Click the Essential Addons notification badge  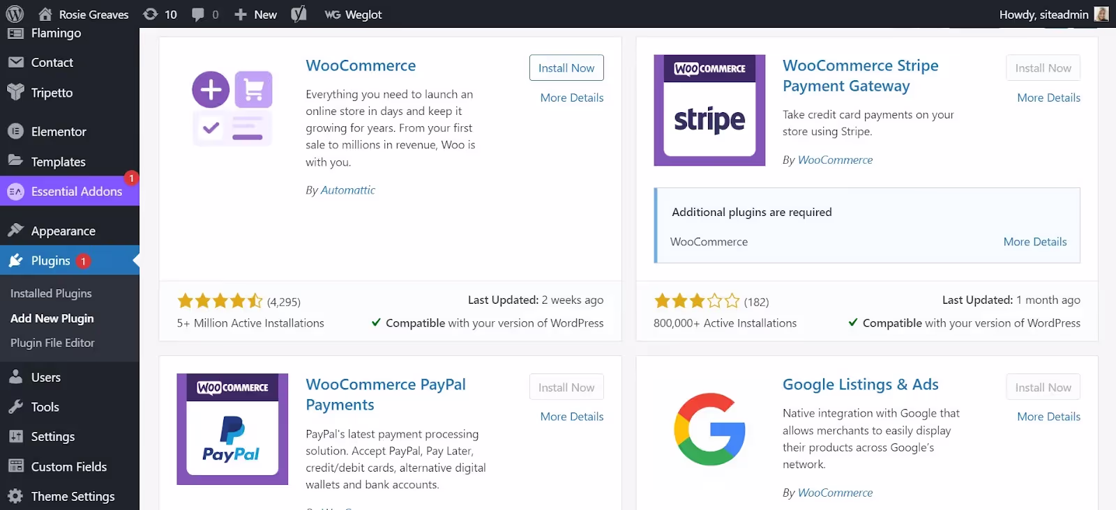[x=131, y=178]
